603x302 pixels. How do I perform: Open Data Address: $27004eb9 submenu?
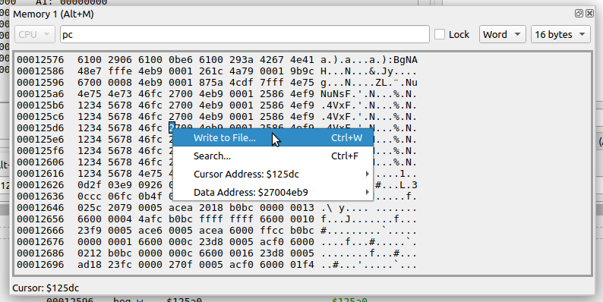pos(273,192)
